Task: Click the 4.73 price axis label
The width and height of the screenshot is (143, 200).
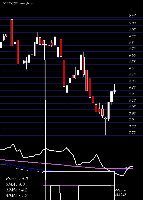Action: point(132,49)
